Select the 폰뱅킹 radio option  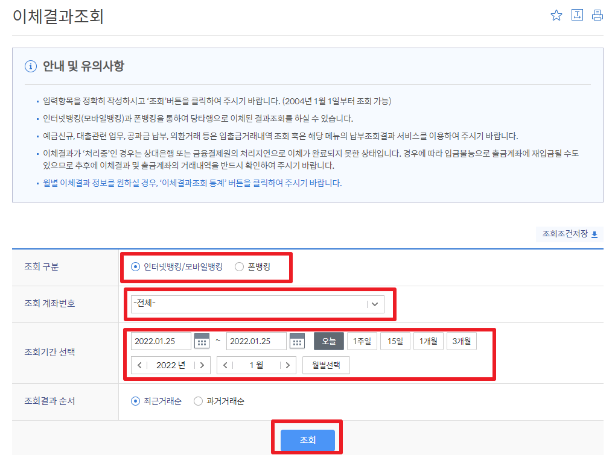[239, 267]
